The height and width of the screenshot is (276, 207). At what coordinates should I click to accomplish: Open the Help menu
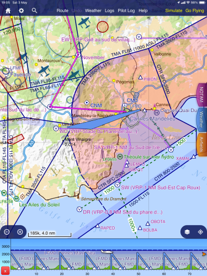(143, 10)
